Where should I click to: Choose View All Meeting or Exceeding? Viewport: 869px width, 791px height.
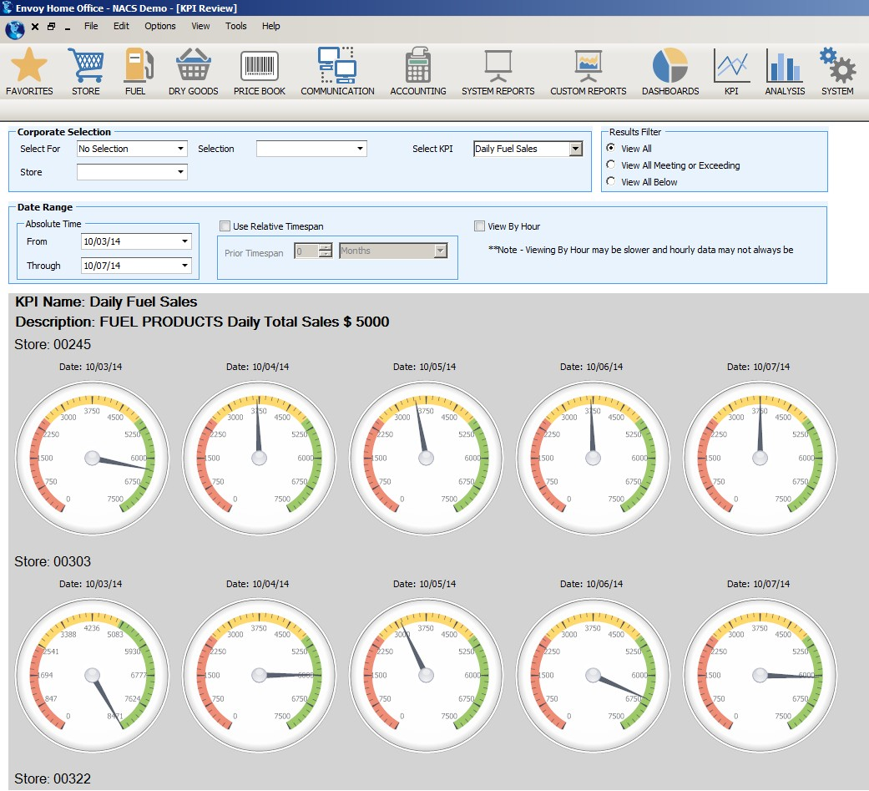point(610,165)
